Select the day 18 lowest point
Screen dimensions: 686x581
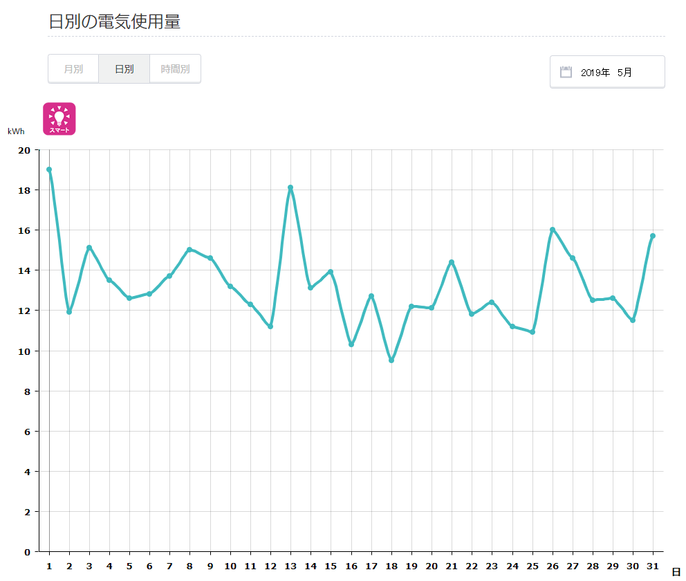(391, 360)
